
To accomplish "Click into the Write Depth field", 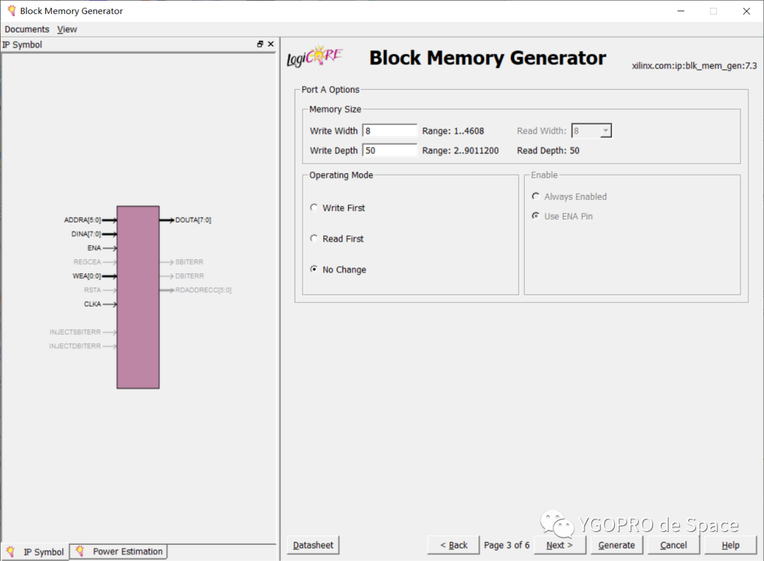I will coord(390,150).
